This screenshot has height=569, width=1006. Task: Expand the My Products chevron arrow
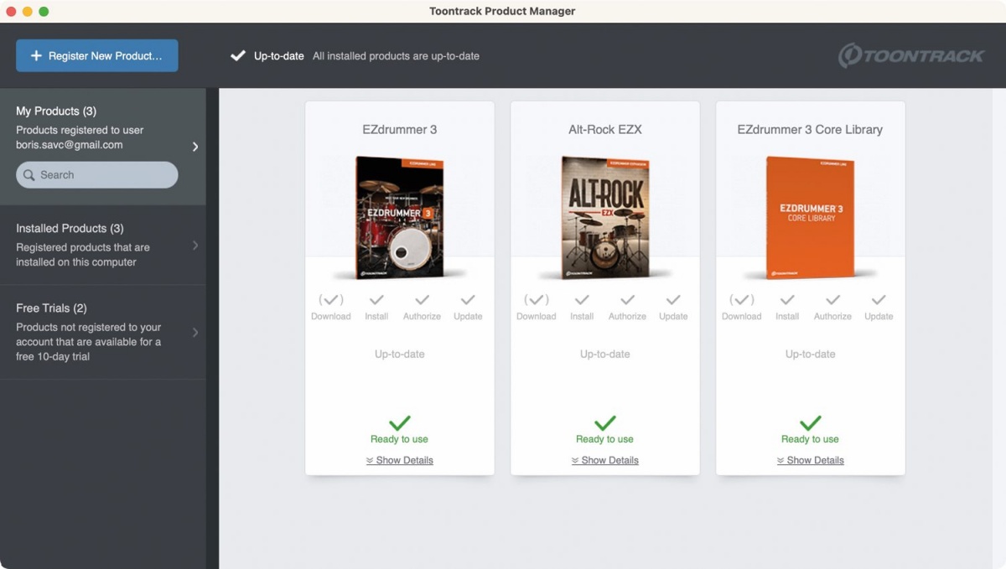click(195, 147)
